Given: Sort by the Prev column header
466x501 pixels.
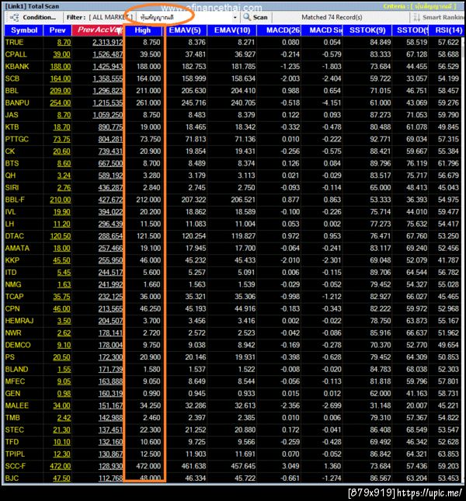Looking at the screenshot, I should pyautogui.click(x=57, y=30).
